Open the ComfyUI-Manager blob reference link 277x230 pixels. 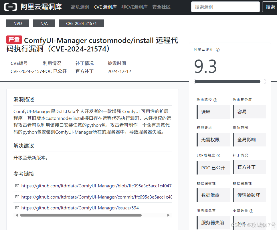click(x=96, y=186)
